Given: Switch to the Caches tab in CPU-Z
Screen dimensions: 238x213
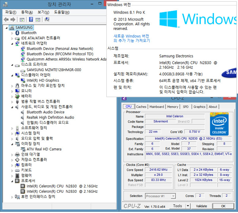Looking at the screenshot, I should (141, 107).
